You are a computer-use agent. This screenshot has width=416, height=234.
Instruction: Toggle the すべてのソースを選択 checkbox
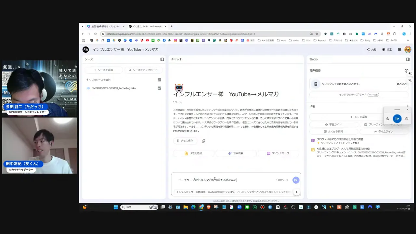(159, 80)
